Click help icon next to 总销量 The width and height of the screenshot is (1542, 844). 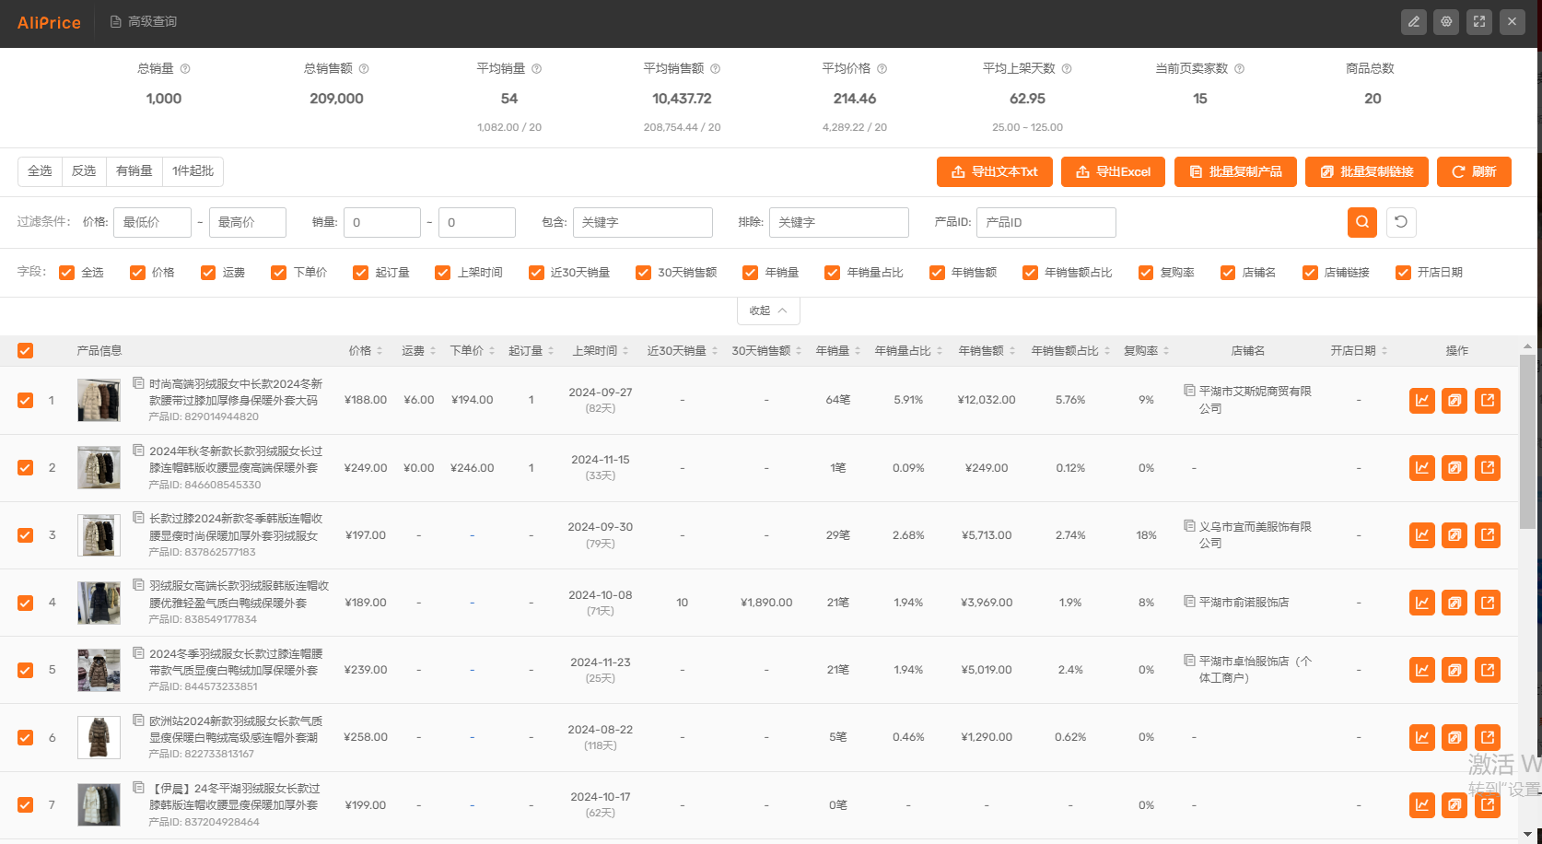point(185,68)
